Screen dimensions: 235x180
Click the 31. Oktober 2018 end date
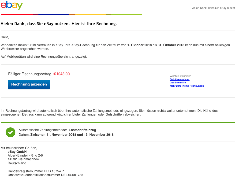[x=171, y=45]
